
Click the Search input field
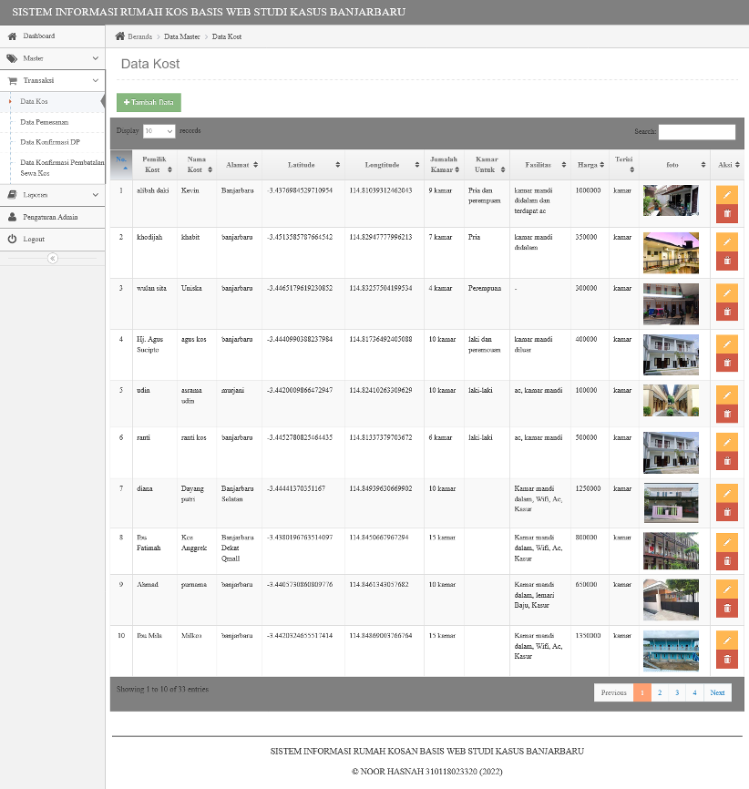[697, 132]
